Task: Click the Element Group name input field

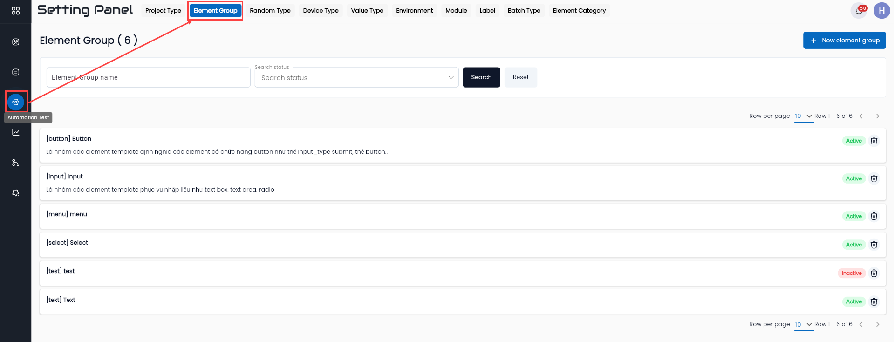Action: [149, 77]
